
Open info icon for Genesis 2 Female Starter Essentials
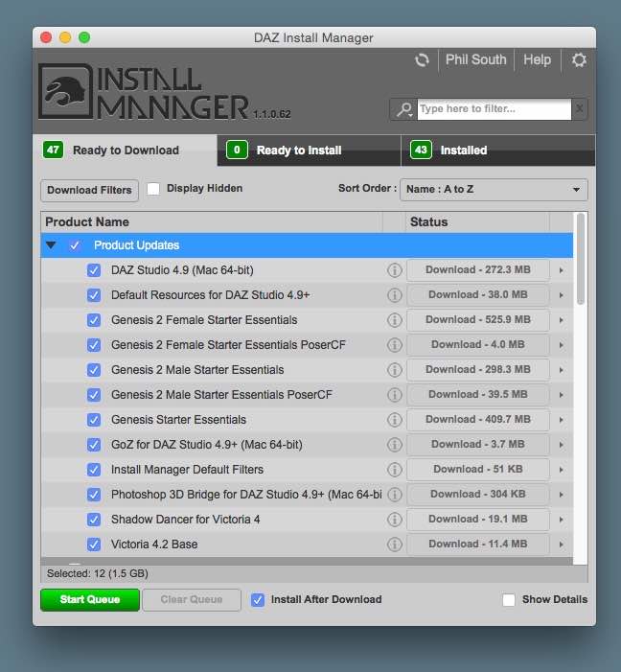[394, 320]
